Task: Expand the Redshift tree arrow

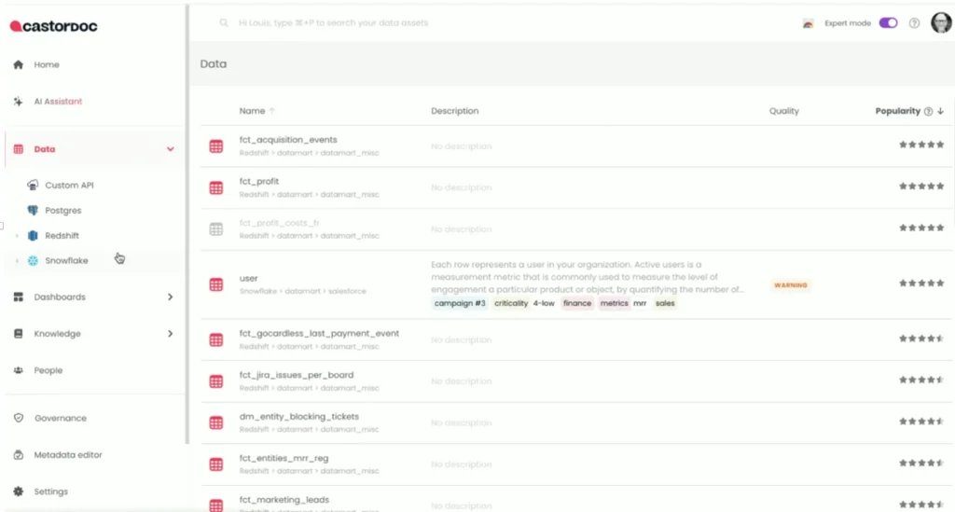Action: pyautogui.click(x=17, y=236)
